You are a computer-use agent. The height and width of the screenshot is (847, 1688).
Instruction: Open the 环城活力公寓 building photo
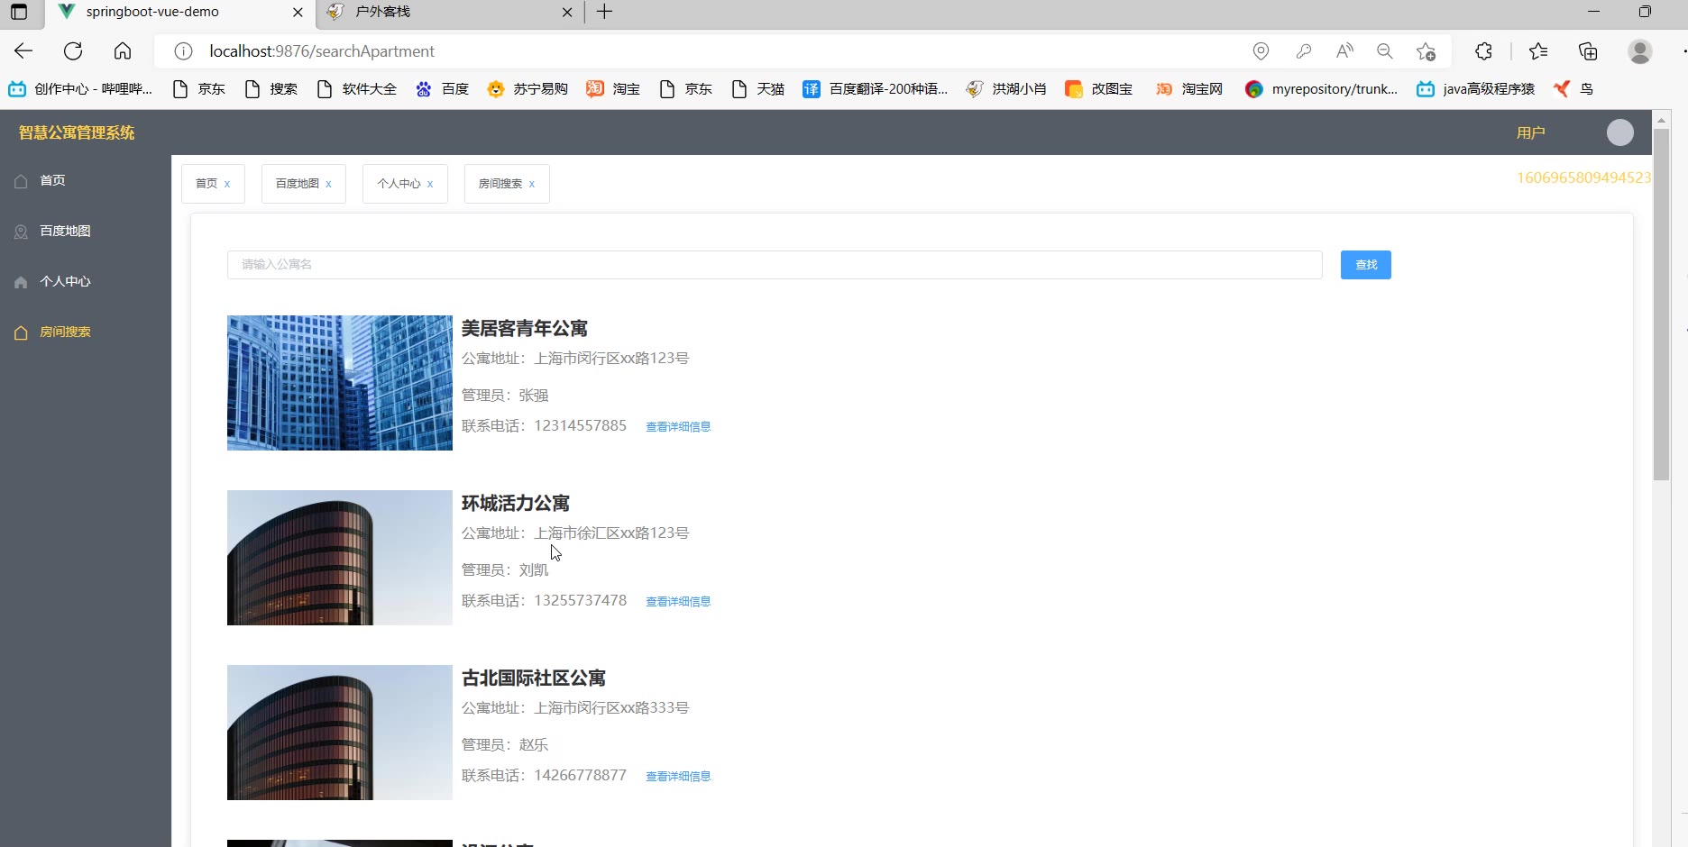pyautogui.click(x=340, y=558)
